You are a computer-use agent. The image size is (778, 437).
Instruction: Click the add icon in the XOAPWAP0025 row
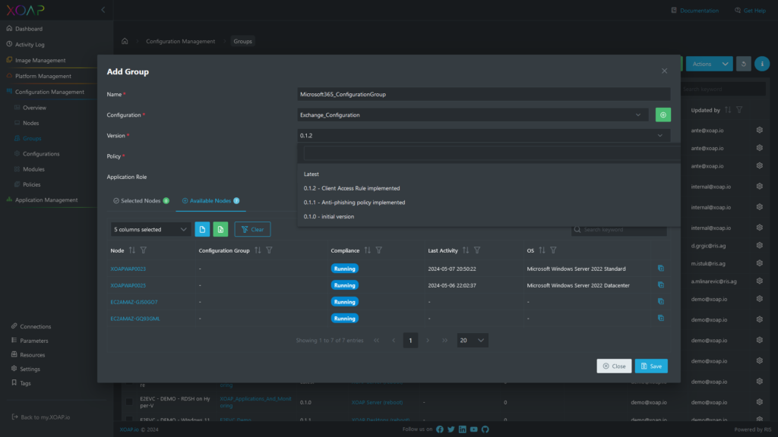click(661, 285)
